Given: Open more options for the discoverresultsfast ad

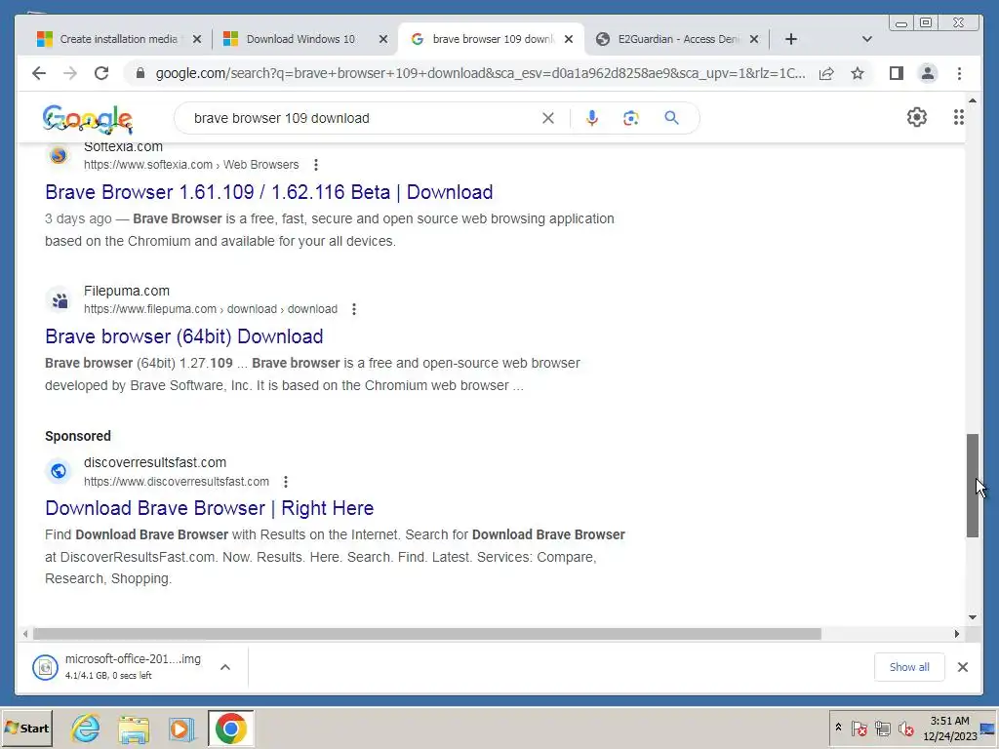Looking at the screenshot, I should click(x=286, y=482).
